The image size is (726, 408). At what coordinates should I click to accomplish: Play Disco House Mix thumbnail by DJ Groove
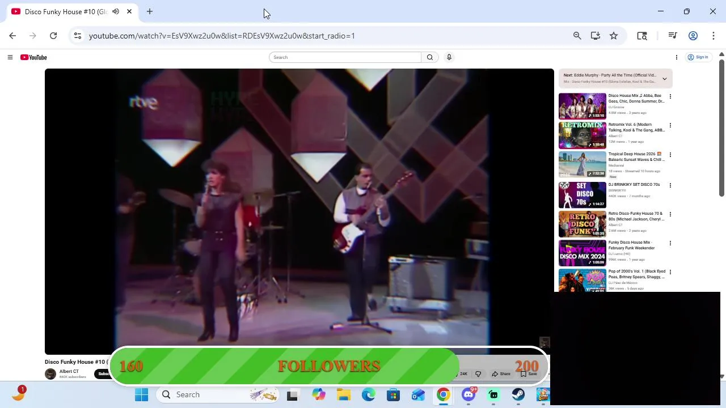pyautogui.click(x=582, y=106)
